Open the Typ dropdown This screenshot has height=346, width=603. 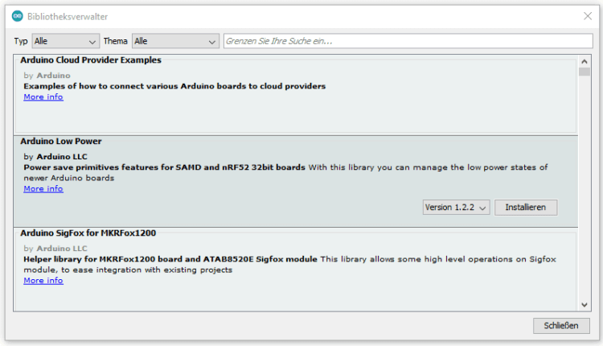[x=65, y=41]
